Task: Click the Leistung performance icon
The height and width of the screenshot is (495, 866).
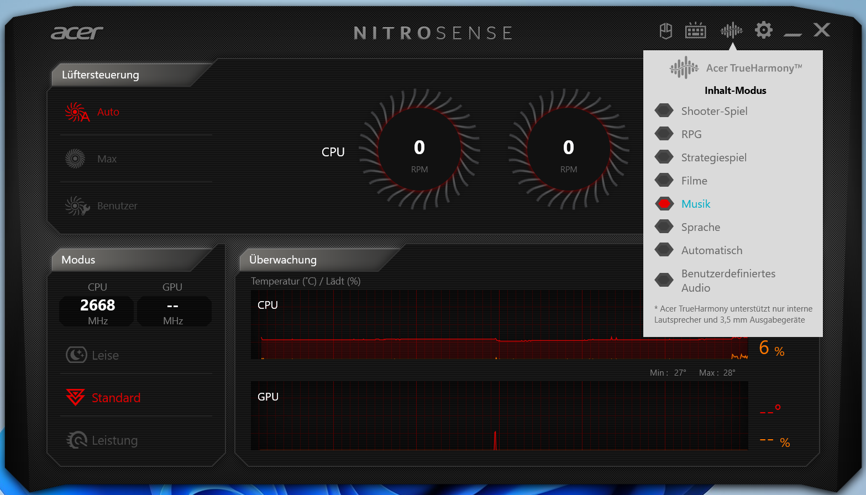Action: [x=77, y=440]
